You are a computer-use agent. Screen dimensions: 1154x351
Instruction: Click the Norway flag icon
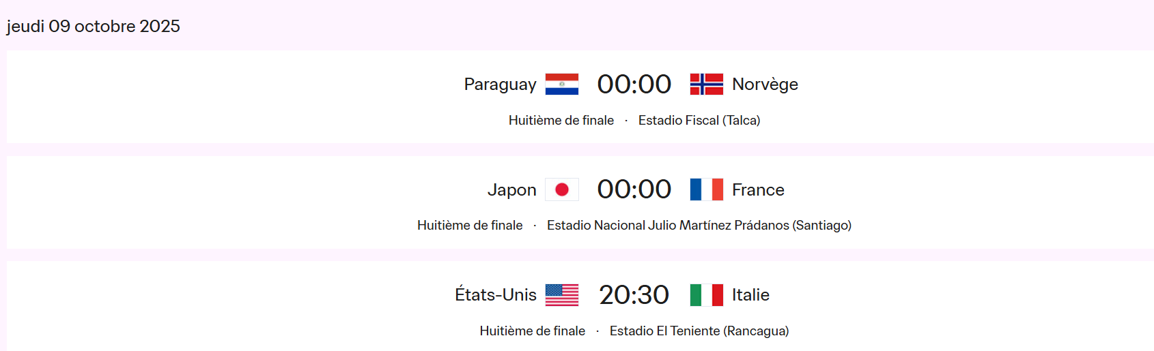(706, 84)
